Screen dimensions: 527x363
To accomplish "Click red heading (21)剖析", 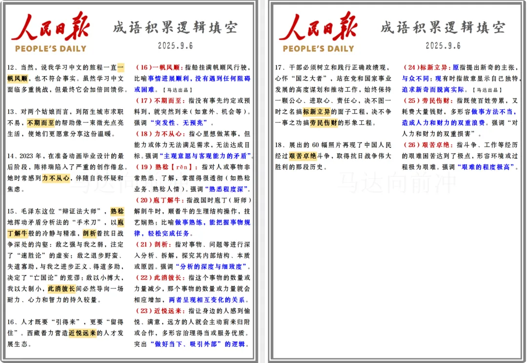I will coord(153,245).
